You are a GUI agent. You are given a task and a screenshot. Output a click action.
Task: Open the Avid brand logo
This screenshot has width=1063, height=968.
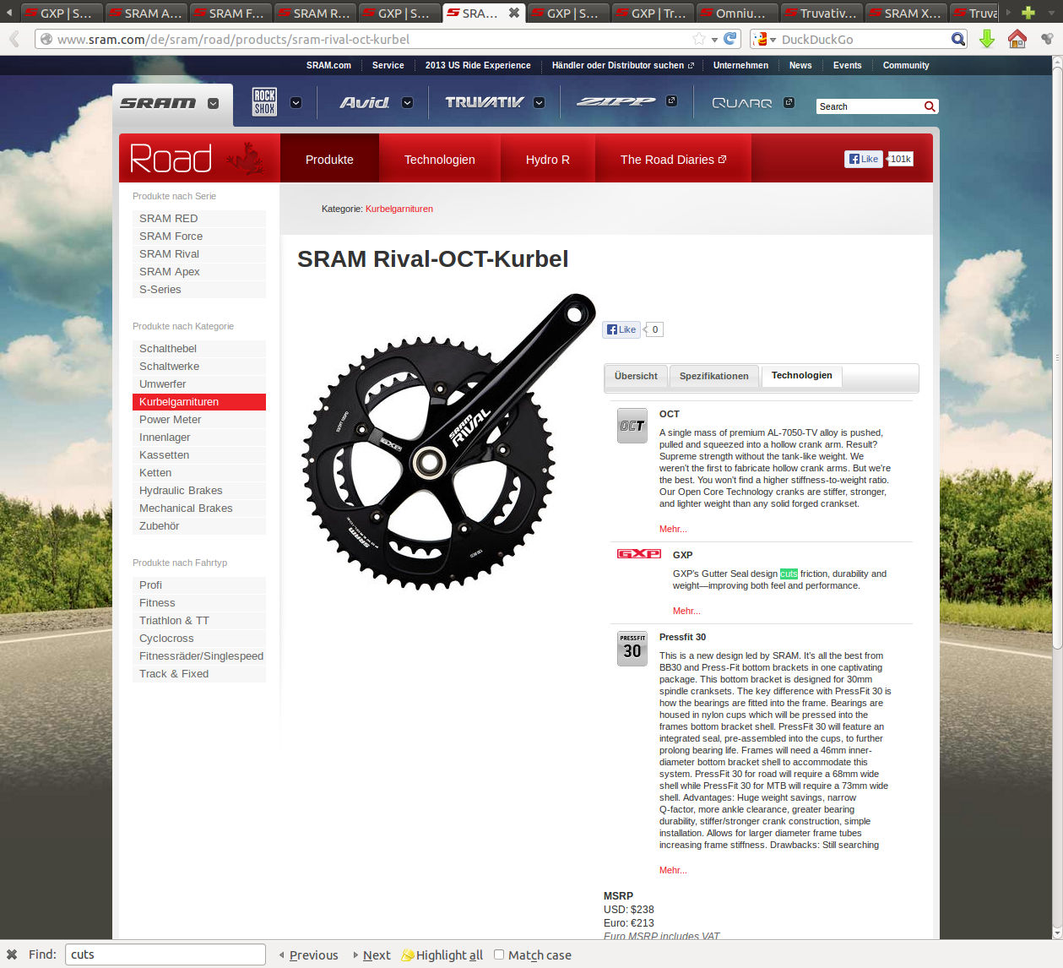[365, 102]
